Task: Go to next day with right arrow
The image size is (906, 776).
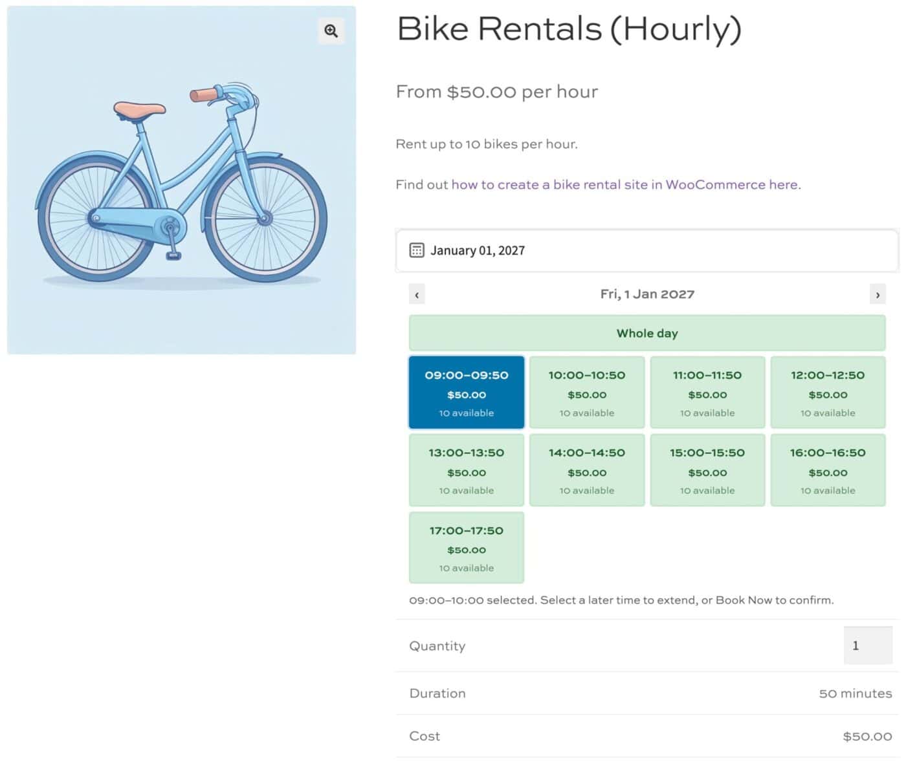Action: [x=878, y=294]
